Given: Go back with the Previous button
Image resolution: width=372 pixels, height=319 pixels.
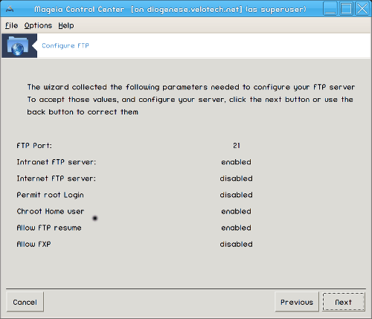Looking at the screenshot, I should click(x=297, y=302).
